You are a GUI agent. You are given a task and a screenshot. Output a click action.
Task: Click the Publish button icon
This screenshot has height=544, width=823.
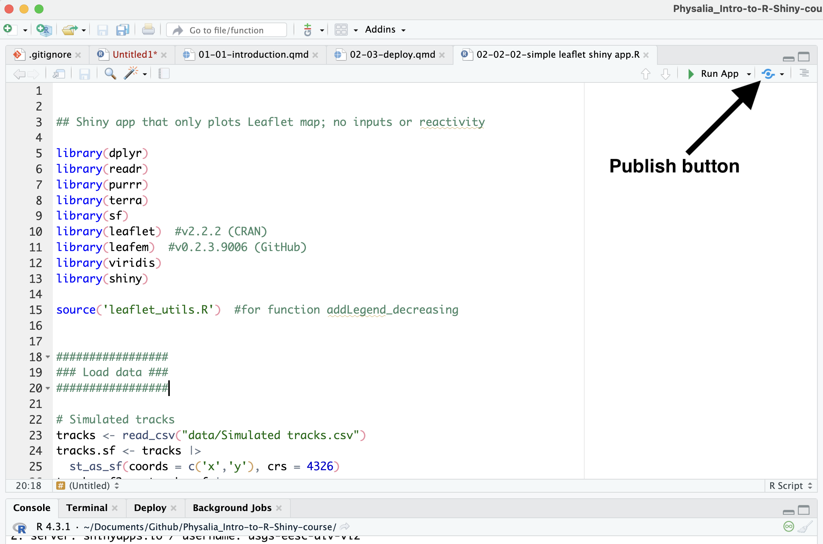768,74
